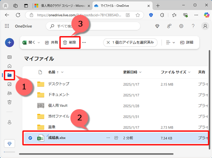212x158 pixels.
Task: Open more actions for 成績表.xlsx row
Action: [x=108, y=138]
